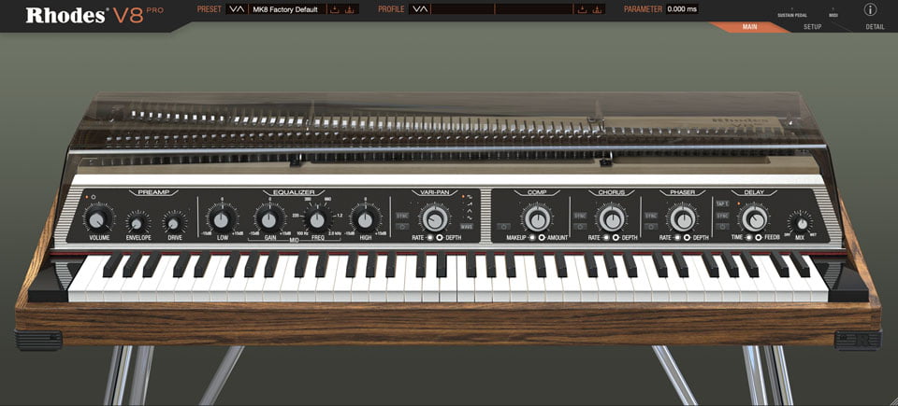Open the preset VA bank selector
The image size is (898, 406).
[237, 9]
